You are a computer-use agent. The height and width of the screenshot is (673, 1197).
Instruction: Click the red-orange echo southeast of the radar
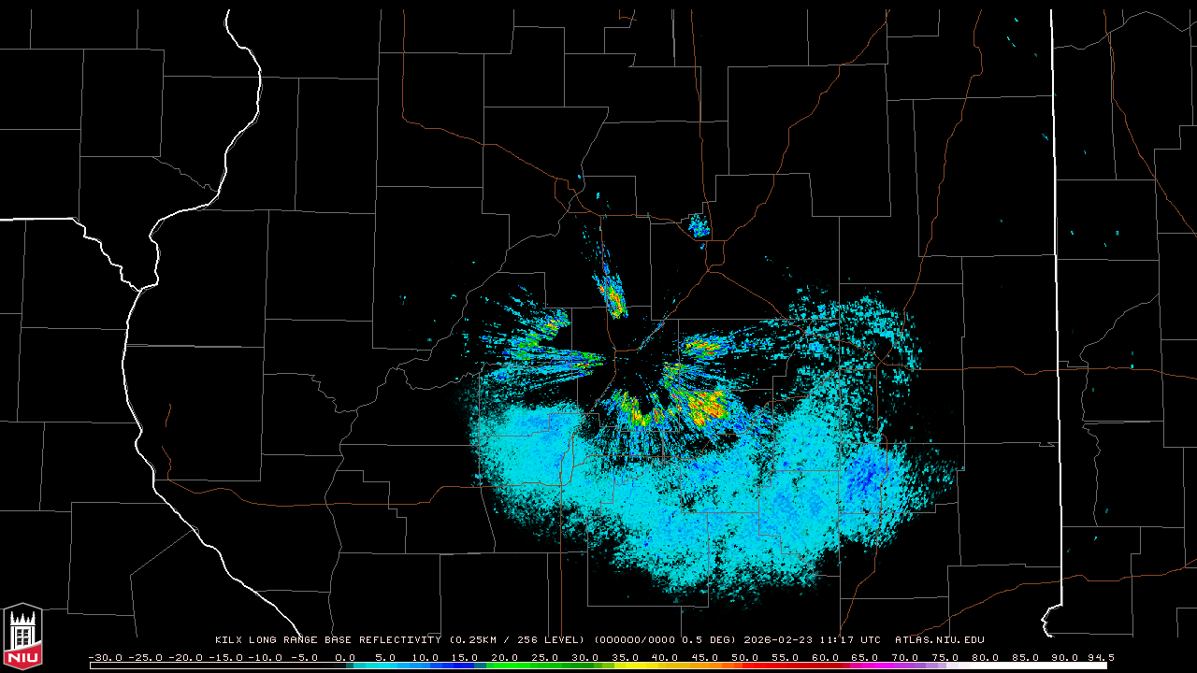(x=706, y=407)
